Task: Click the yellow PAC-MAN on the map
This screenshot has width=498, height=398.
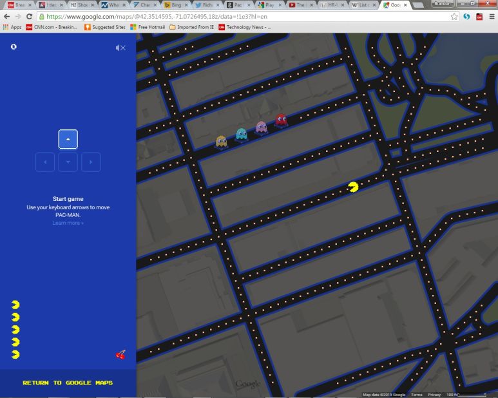Action: pyautogui.click(x=353, y=187)
